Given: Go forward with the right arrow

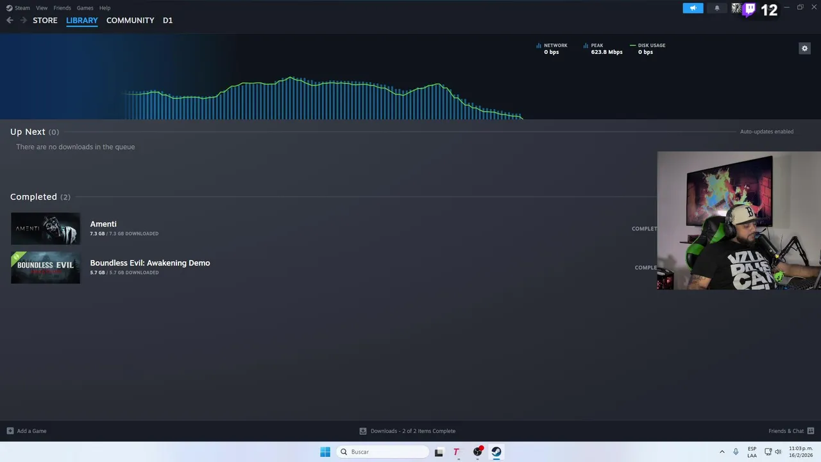Looking at the screenshot, I should (24, 21).
